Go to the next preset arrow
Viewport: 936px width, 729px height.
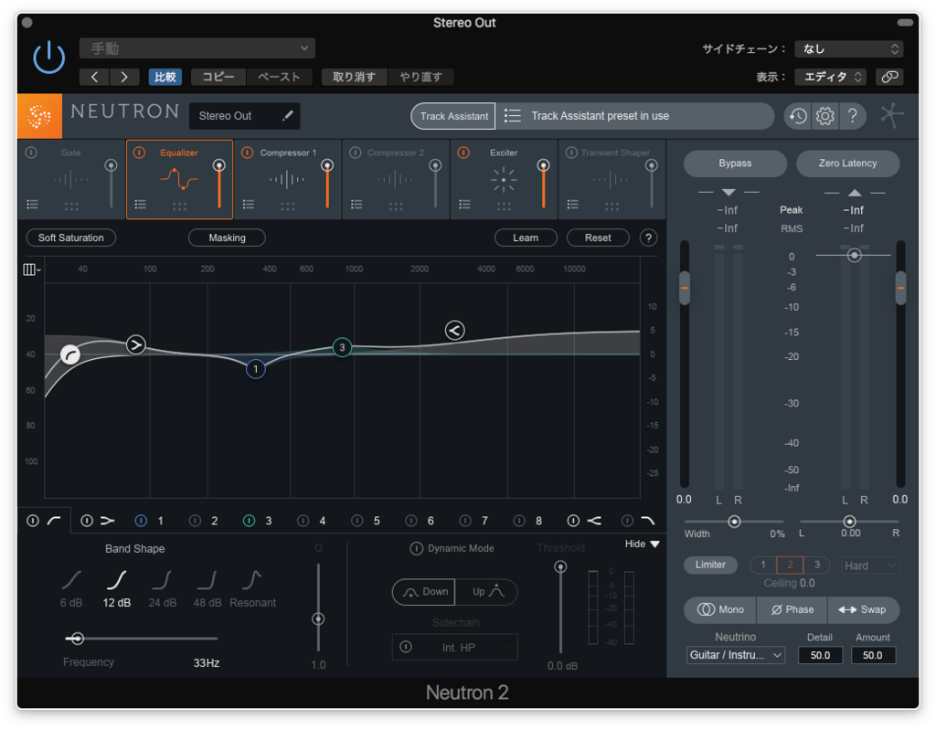click(x=124, y=77)
